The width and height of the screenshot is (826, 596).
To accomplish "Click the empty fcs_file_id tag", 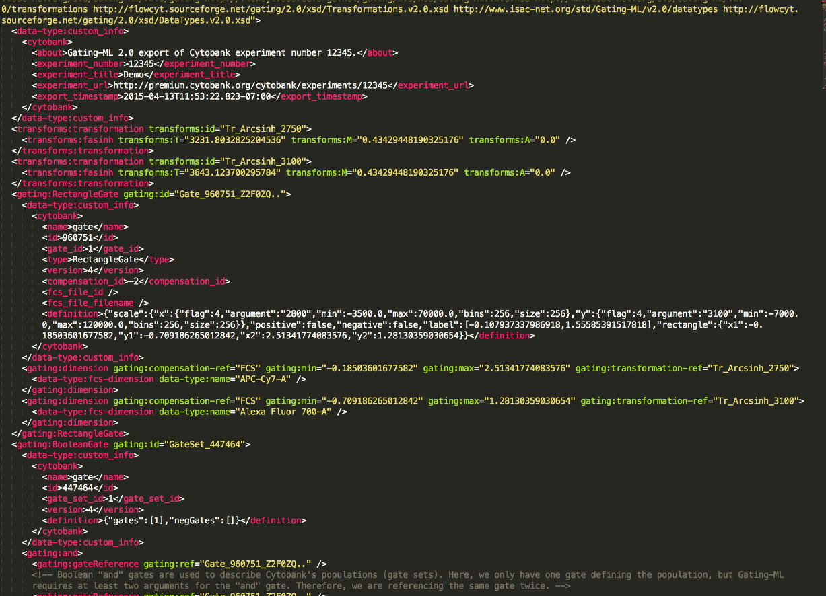I will coord(80,292).
